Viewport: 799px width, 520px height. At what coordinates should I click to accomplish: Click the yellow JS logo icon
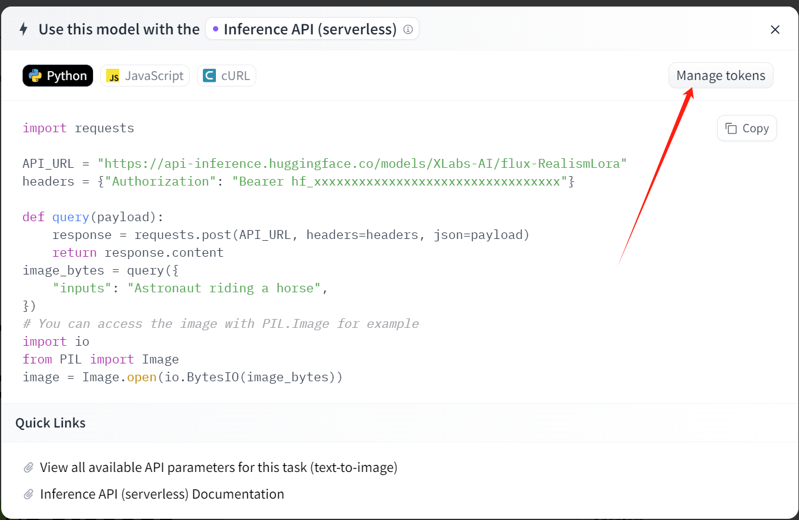pos(113,76)
